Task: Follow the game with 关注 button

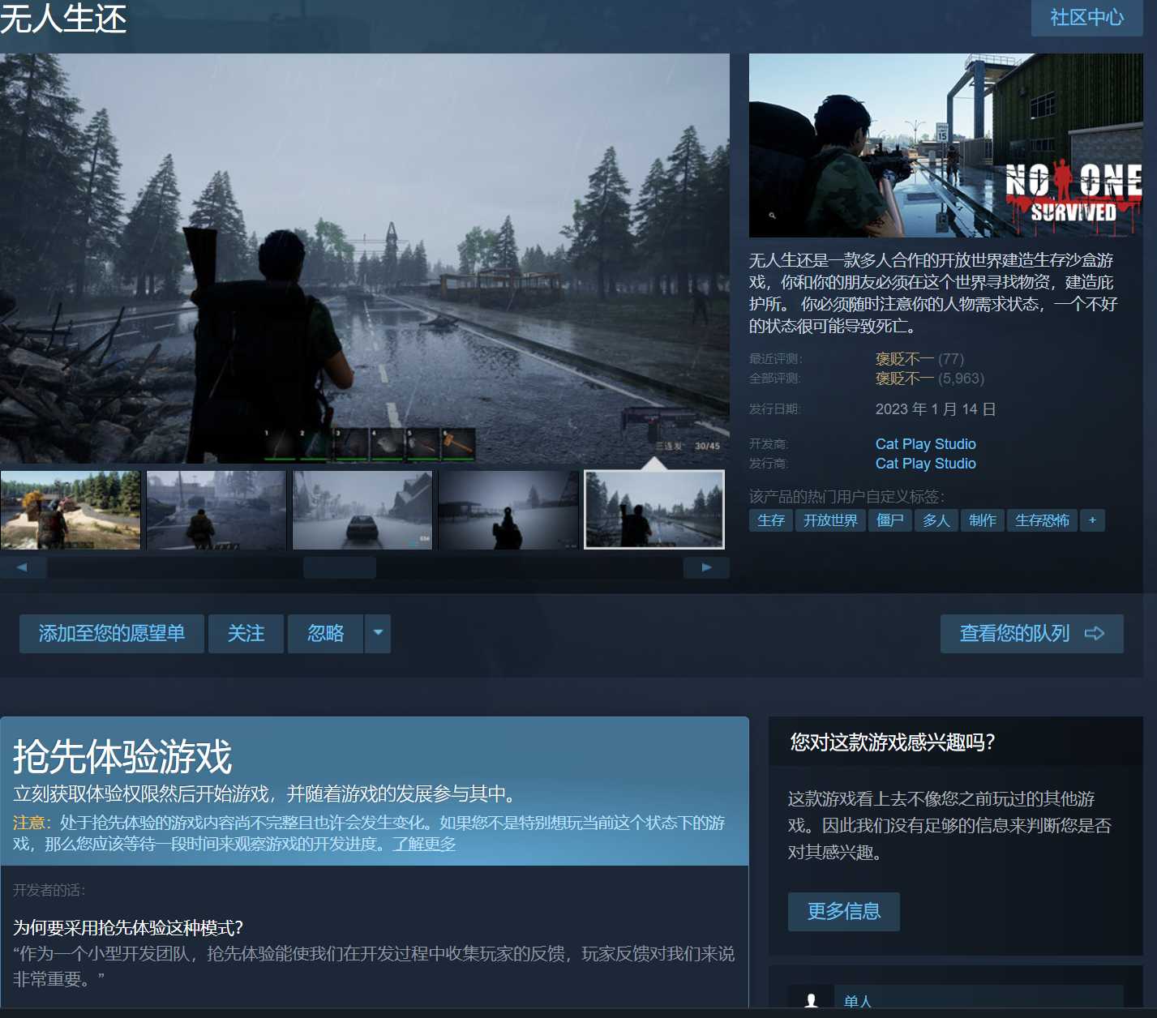Action: click(246, 634)
